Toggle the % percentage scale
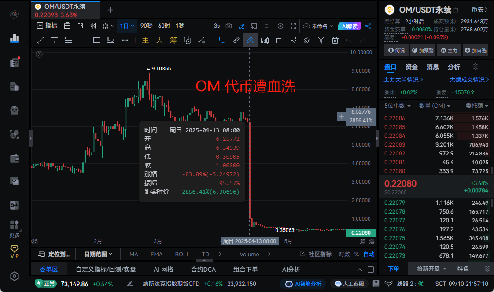The height and width of the screenshot is (292, 494). tap(357, 254)
